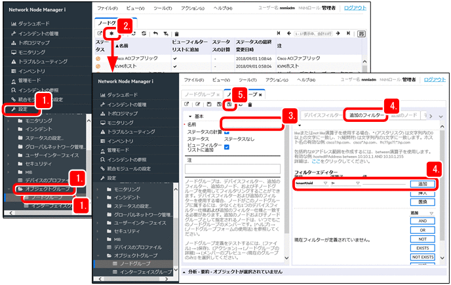The height and width of the screenshot is (285, 451).
Task: Select セキュリティ folder in front window tree
Action: point(127,231)
